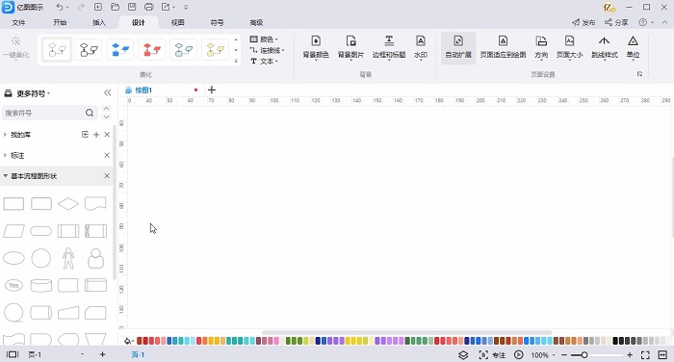Viewport: 674px width, 362px height.
Task: Select the 页面大小 page size icon
Action: [x=569, y=47]
